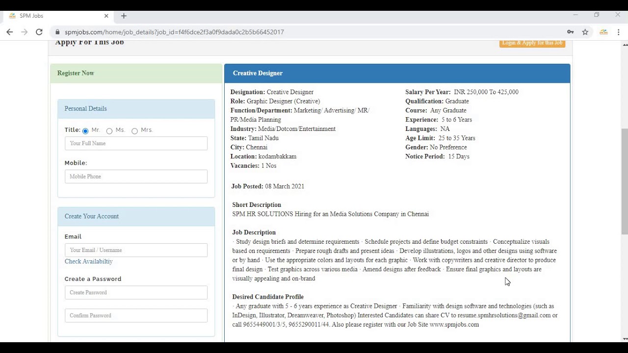Click the Vacancies value 1 Nos
Image resolution: width=628 pixels, height=353 pixels.
[x=269, y=166]
